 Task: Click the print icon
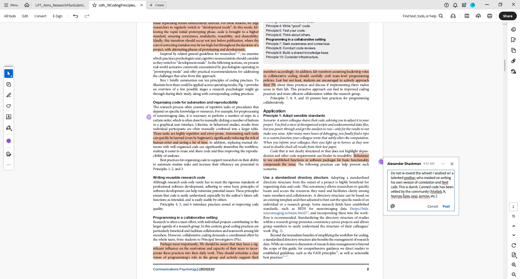[x=489, y=16]
